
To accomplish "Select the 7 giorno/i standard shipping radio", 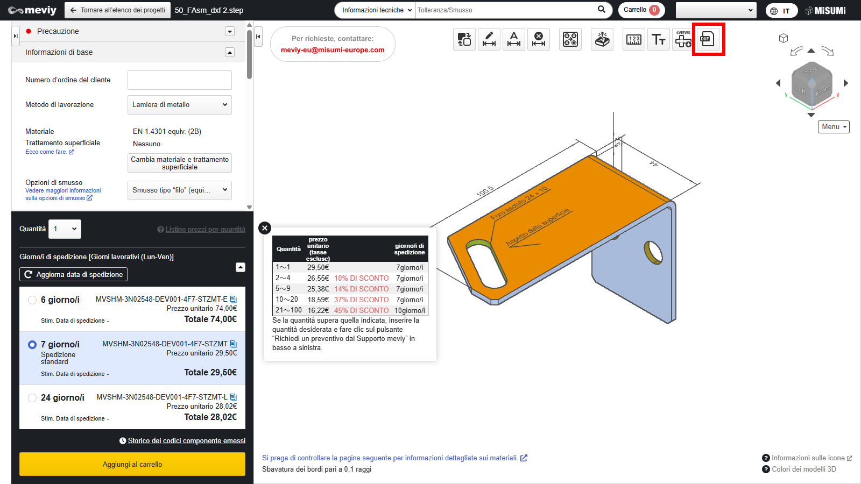I will (32, 345).
